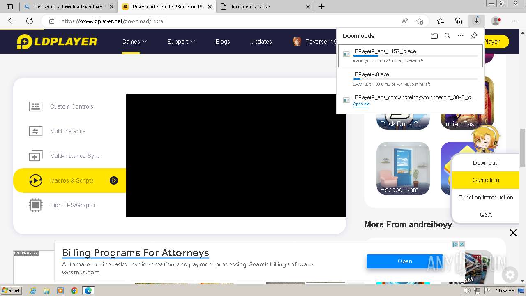Close the ad banner X icon

(461, 244)
